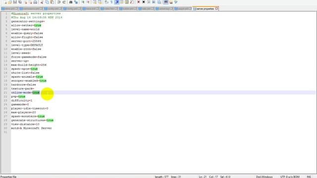317x178 pixels.
Task: Stop macro recording
Action: pos(144,2)
